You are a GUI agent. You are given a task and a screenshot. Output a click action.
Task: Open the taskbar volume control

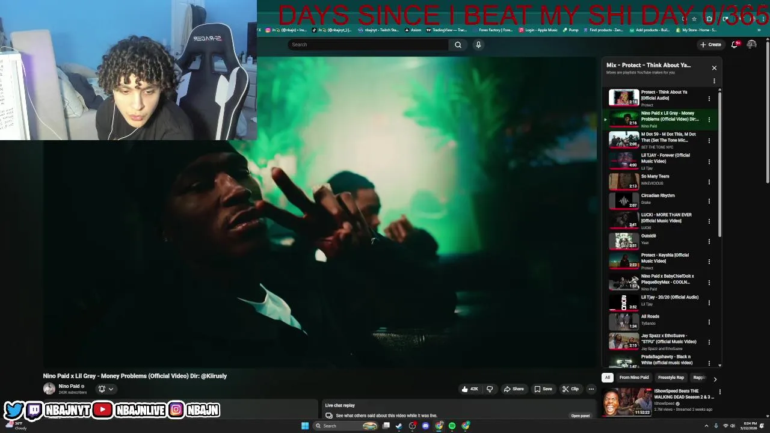733,426
